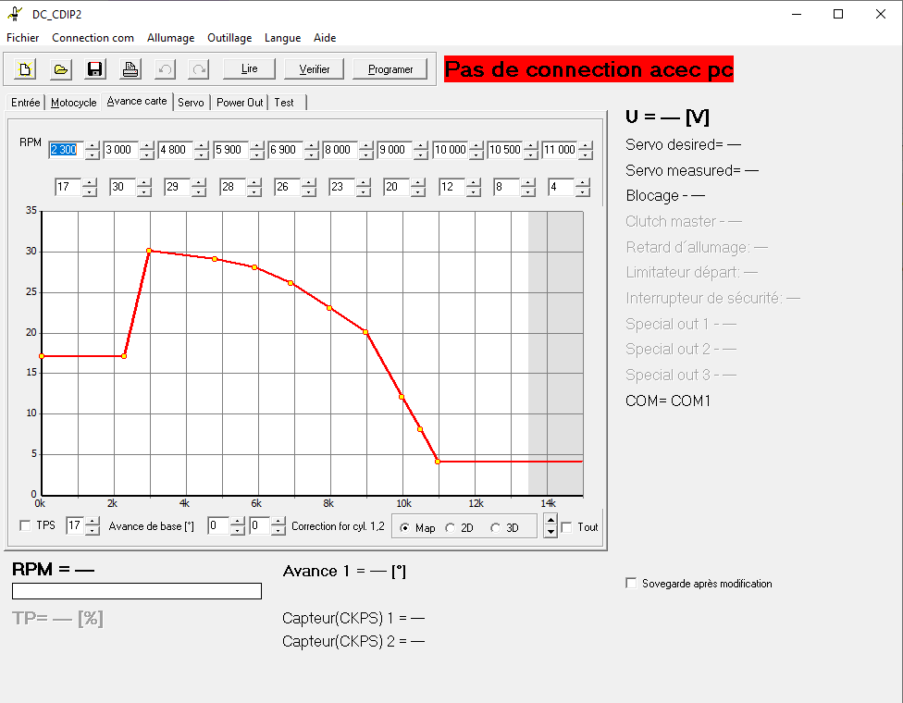This screenshot has height=703, width=903.
Task: Click the advance value 26 field
Action: click(288, 187)
